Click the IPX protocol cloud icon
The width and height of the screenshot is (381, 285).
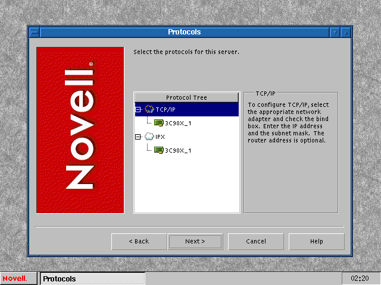click(x=149, y=137)
